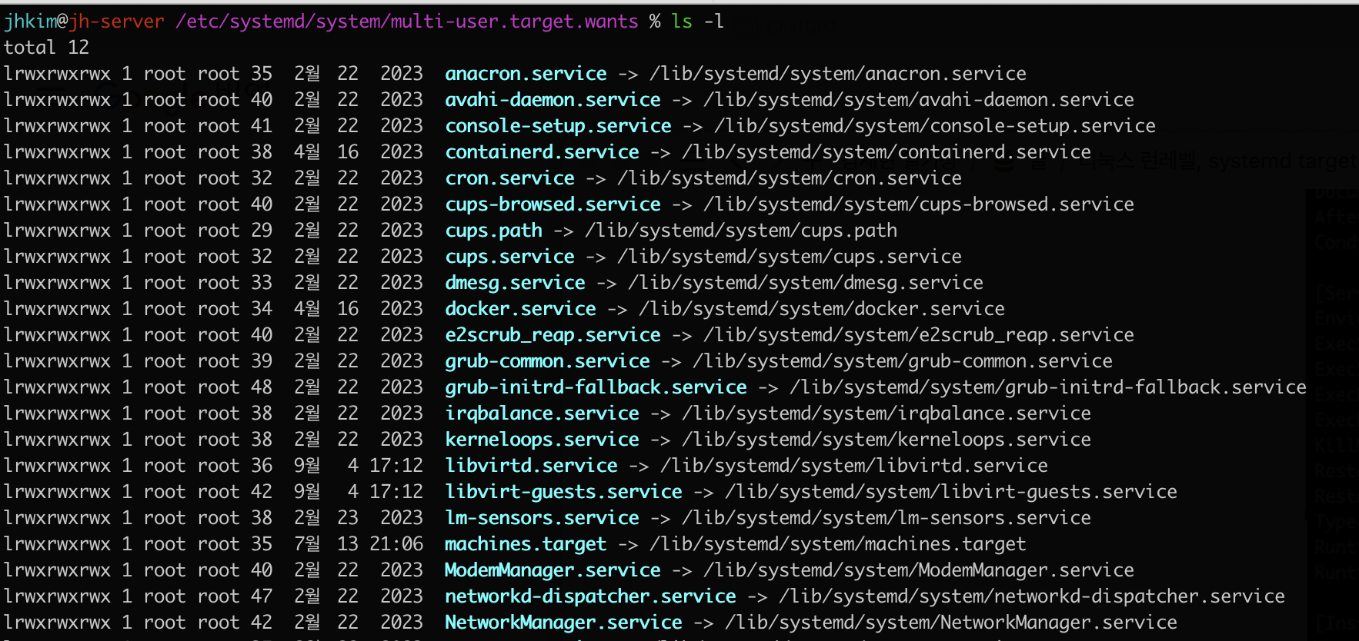Image resolution: width=1359 pixels, height=641 pixels.
Task: Click lrwxrwxrwx permissions on anacron.service row
Action: [x=57, y=74]
